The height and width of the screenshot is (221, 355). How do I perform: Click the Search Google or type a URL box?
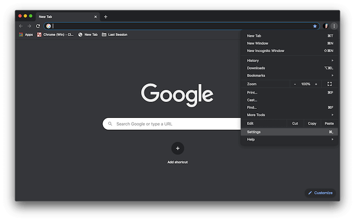[172, 124]
